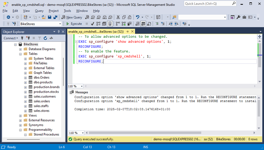Click the Increase Indent icon
Viewport: 264px width, 150px height.
pos(176,24)
